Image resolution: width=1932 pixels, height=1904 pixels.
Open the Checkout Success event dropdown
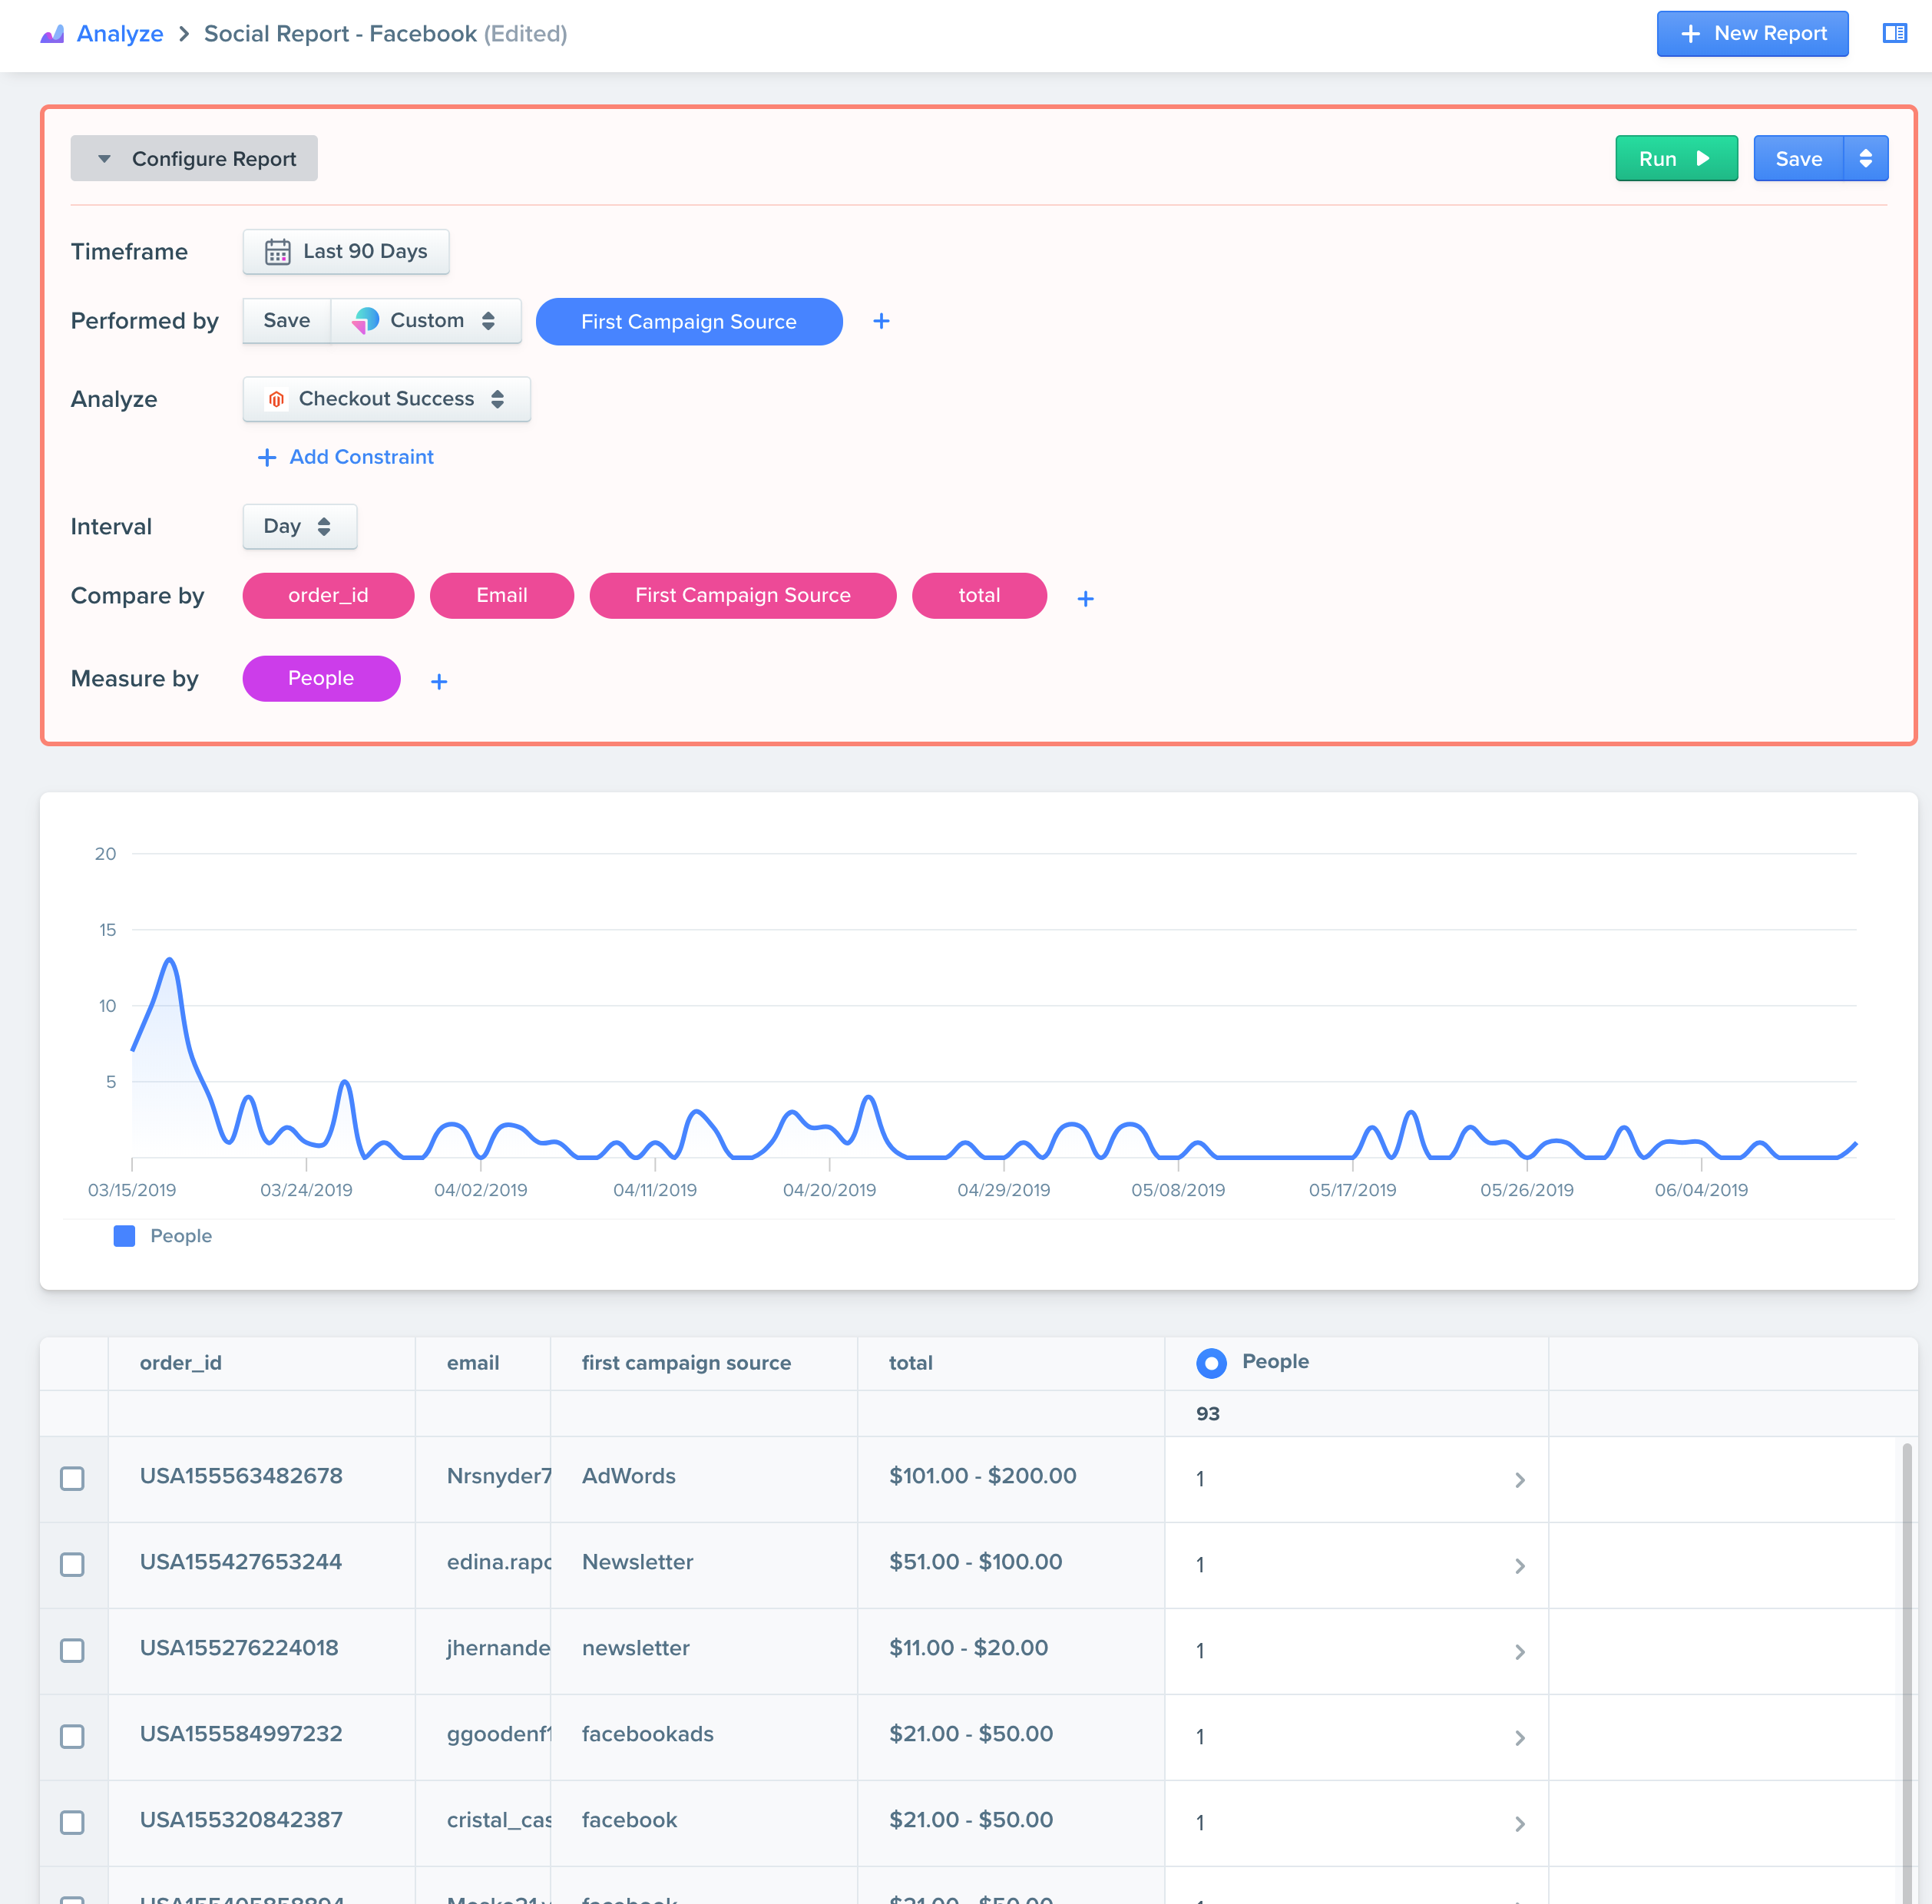pyautogui.click(x=386, y=399)
